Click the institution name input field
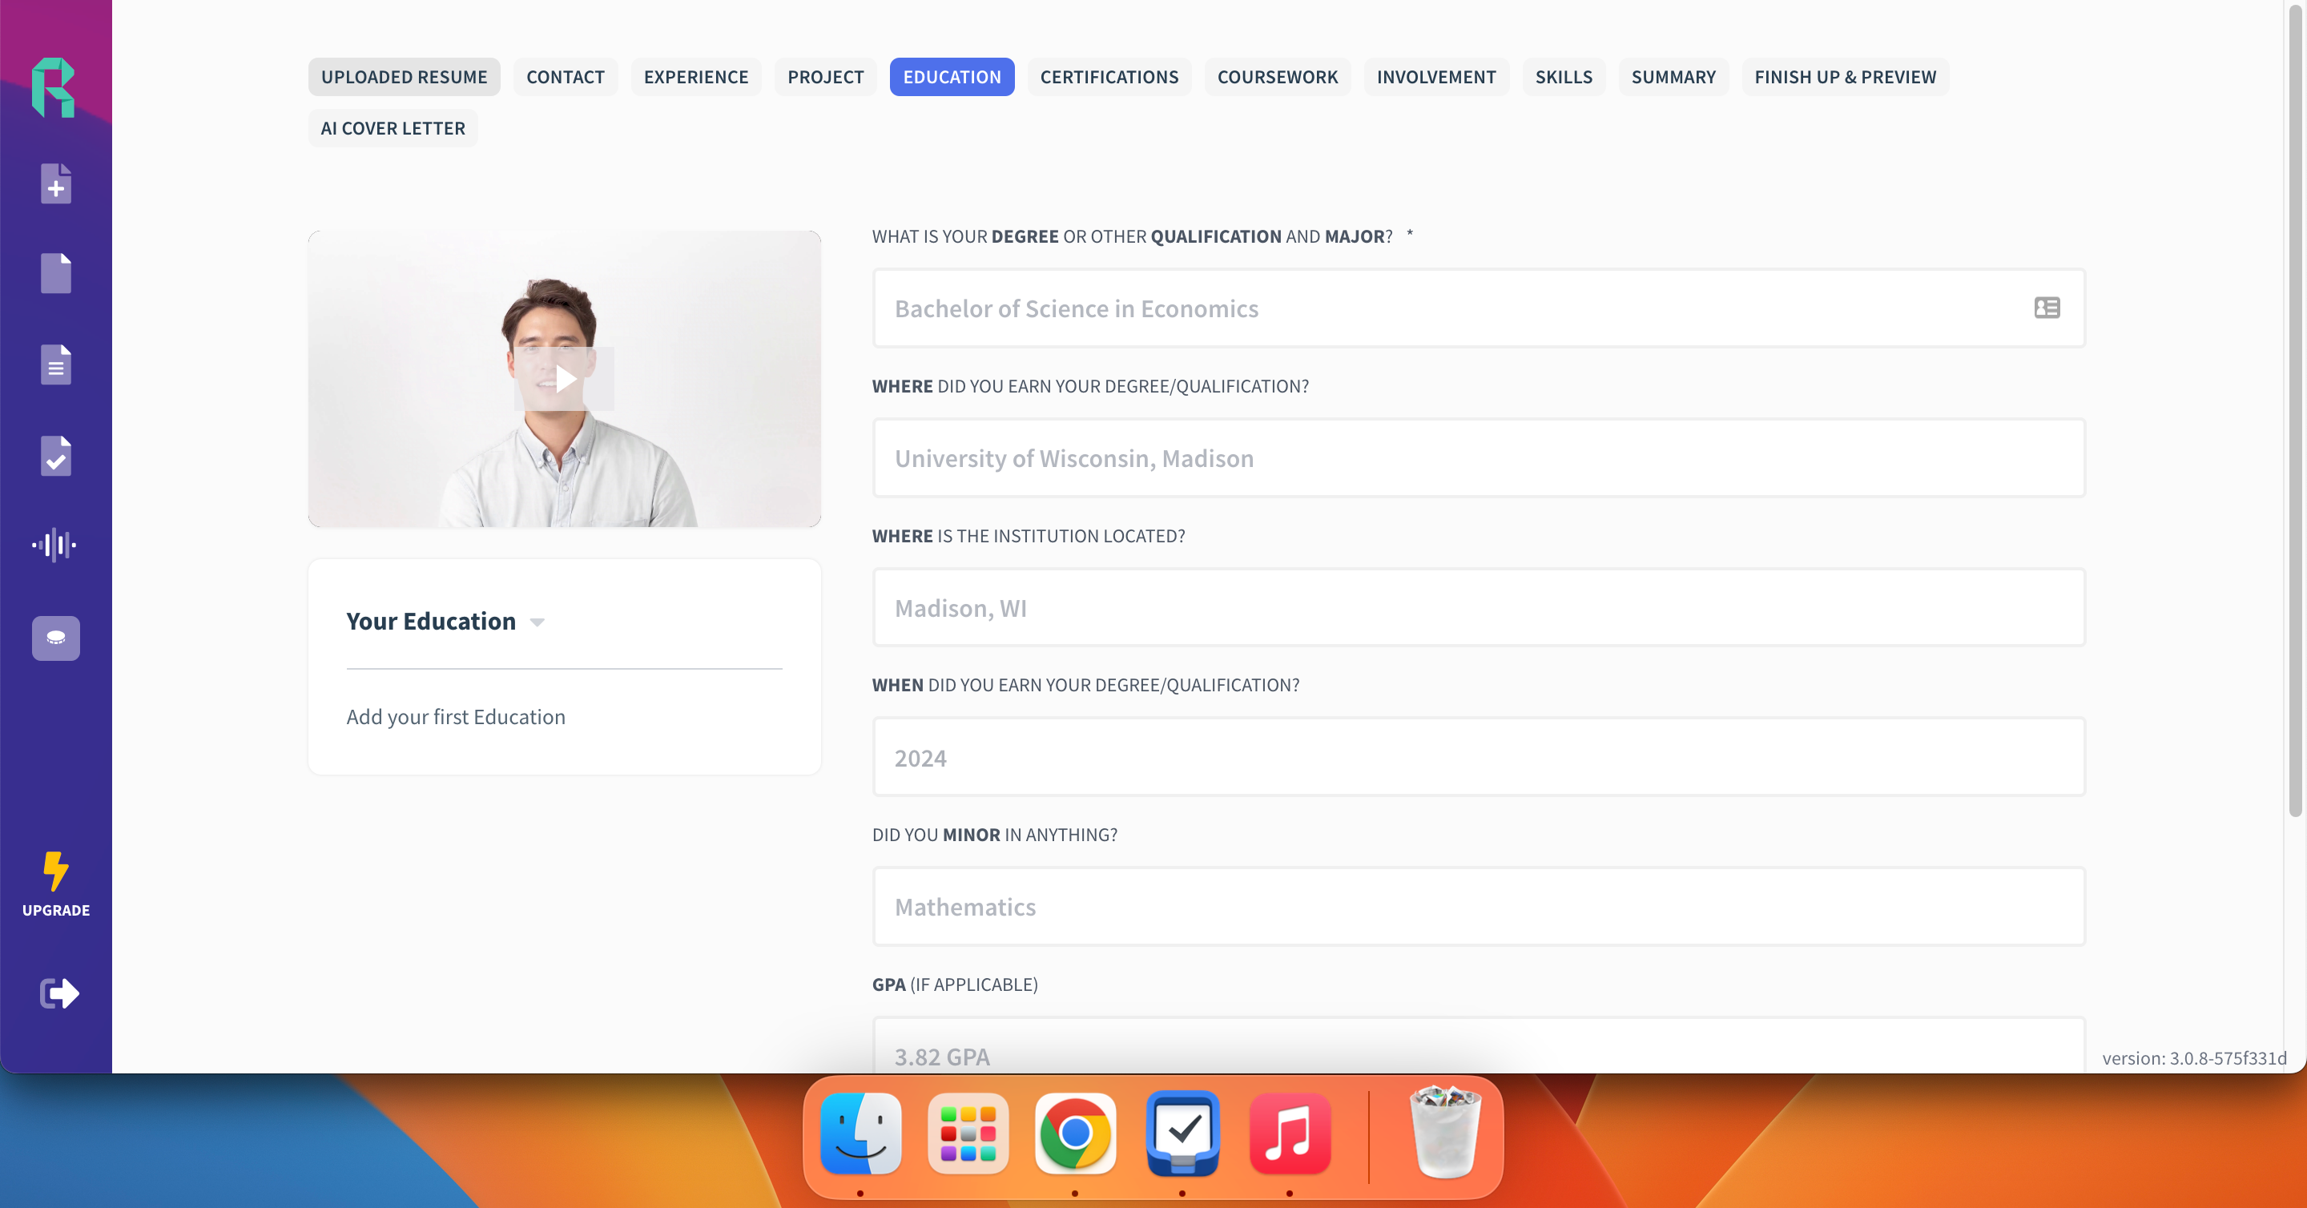 (1478, 458)
